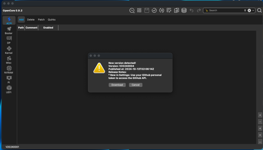The width and height of the screenshot is (263, 150).
Task: Click the 'Release Notes:' text
Action: pos(117,72)
